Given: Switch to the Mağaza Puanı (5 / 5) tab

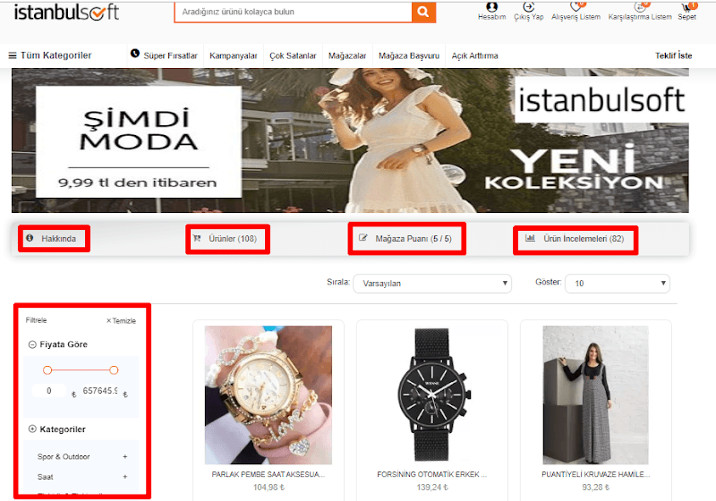Looking at the screenshot, I should (x=413, y=239).
